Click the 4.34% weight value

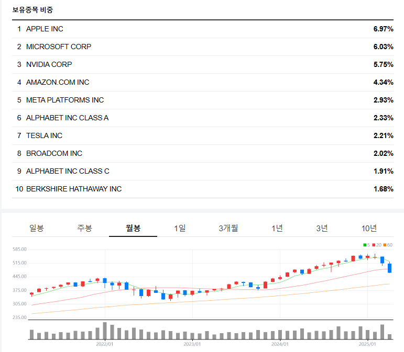coord(384,82)
